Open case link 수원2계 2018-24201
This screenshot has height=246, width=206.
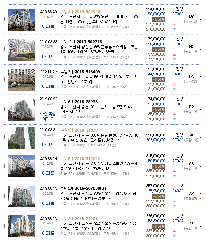[79, 218]
